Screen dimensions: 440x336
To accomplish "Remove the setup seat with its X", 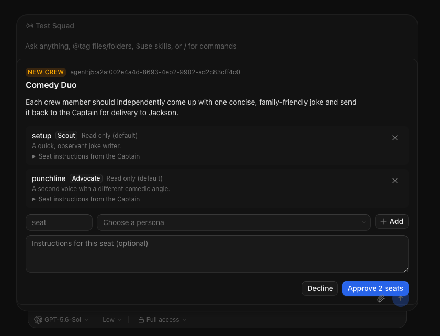I will [395, 138].
